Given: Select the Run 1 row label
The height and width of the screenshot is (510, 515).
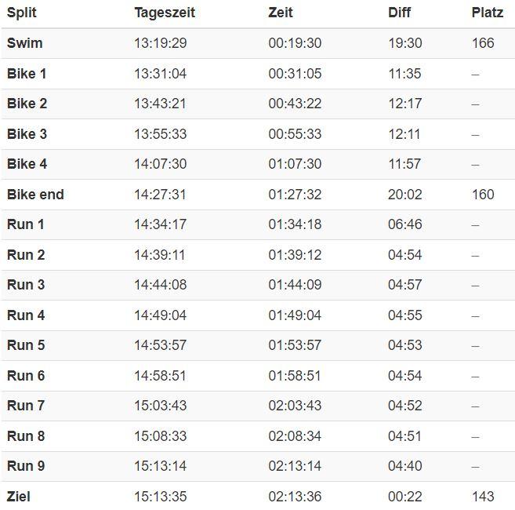Looking at the screenshot, I should click(26, 224).
